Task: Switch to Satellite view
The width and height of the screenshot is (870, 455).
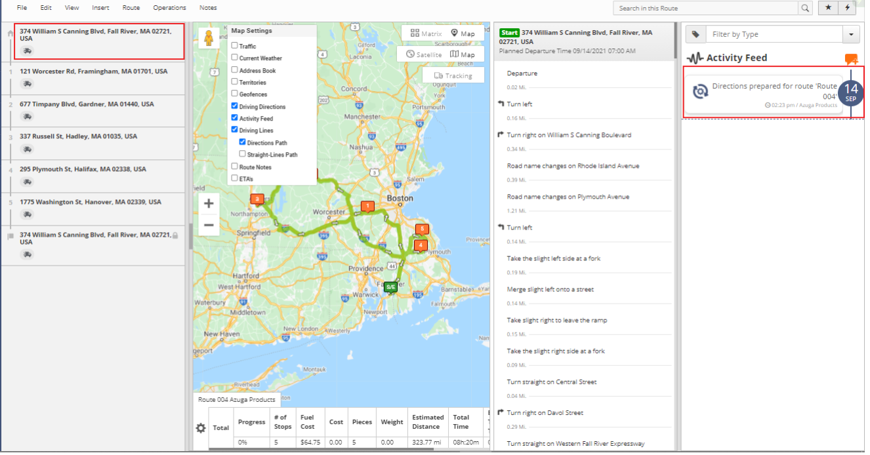Action: (424, 54)
